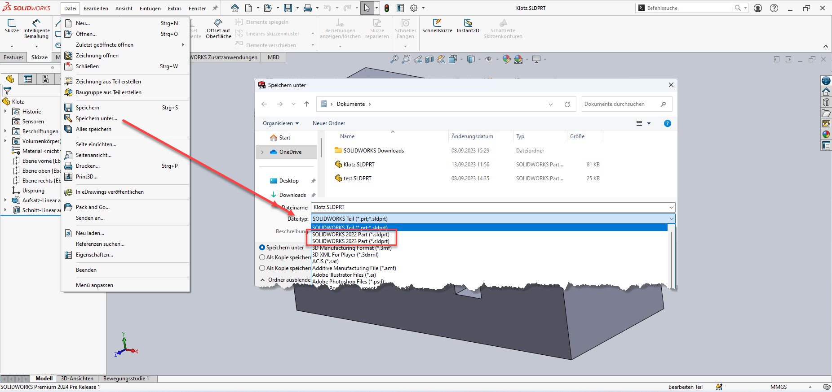
Task: Click the print icon in top toolbar
Action: (x=308, y=8)
